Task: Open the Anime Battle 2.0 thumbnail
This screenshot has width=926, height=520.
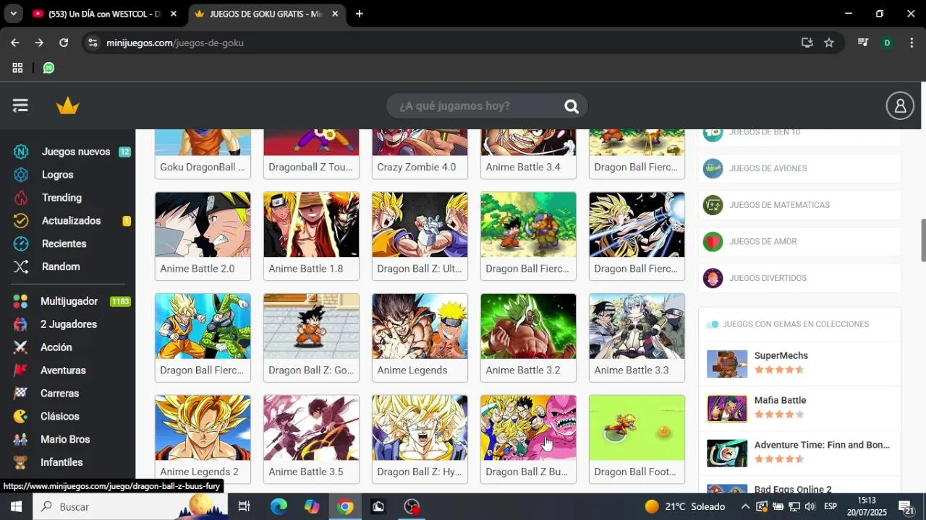Action: pyautogui.click(x=203, y=225)
